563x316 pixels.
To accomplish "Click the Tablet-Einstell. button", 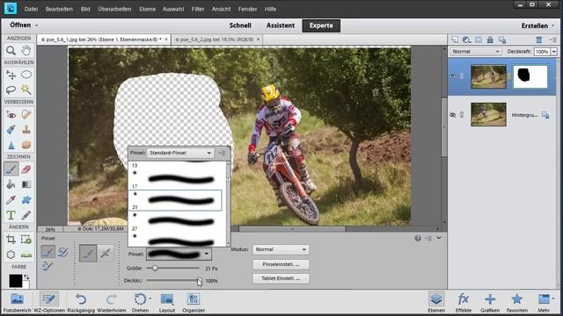I will 281,278.
